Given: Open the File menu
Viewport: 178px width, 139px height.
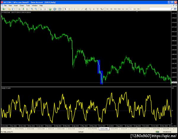Looking at the screenshot, I should tap(5, 5).
